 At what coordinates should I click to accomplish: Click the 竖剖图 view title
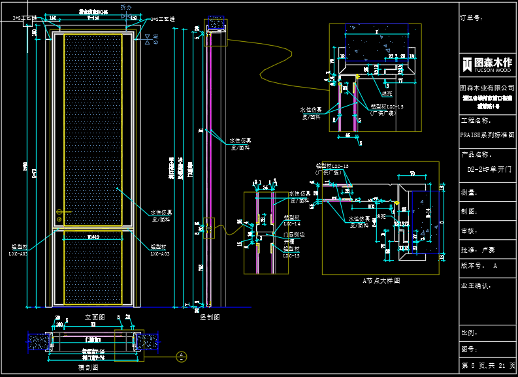click(x=210, y=316)
